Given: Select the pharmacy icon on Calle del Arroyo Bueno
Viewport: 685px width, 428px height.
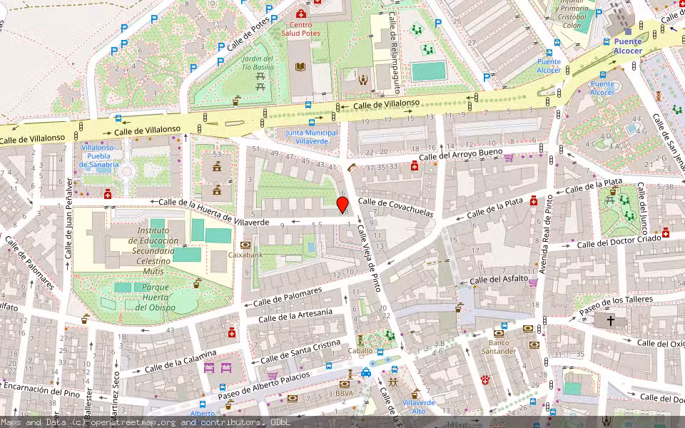Looking at the screenshot, I should click(x=414, y=166).
